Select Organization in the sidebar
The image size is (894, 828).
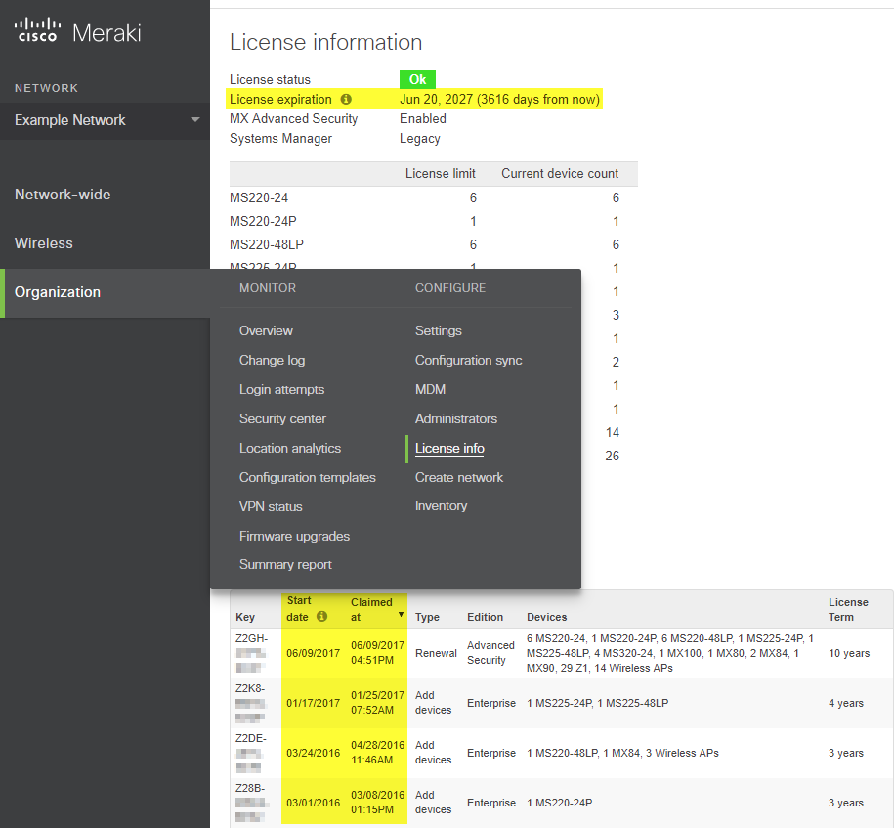pos(58,292)
